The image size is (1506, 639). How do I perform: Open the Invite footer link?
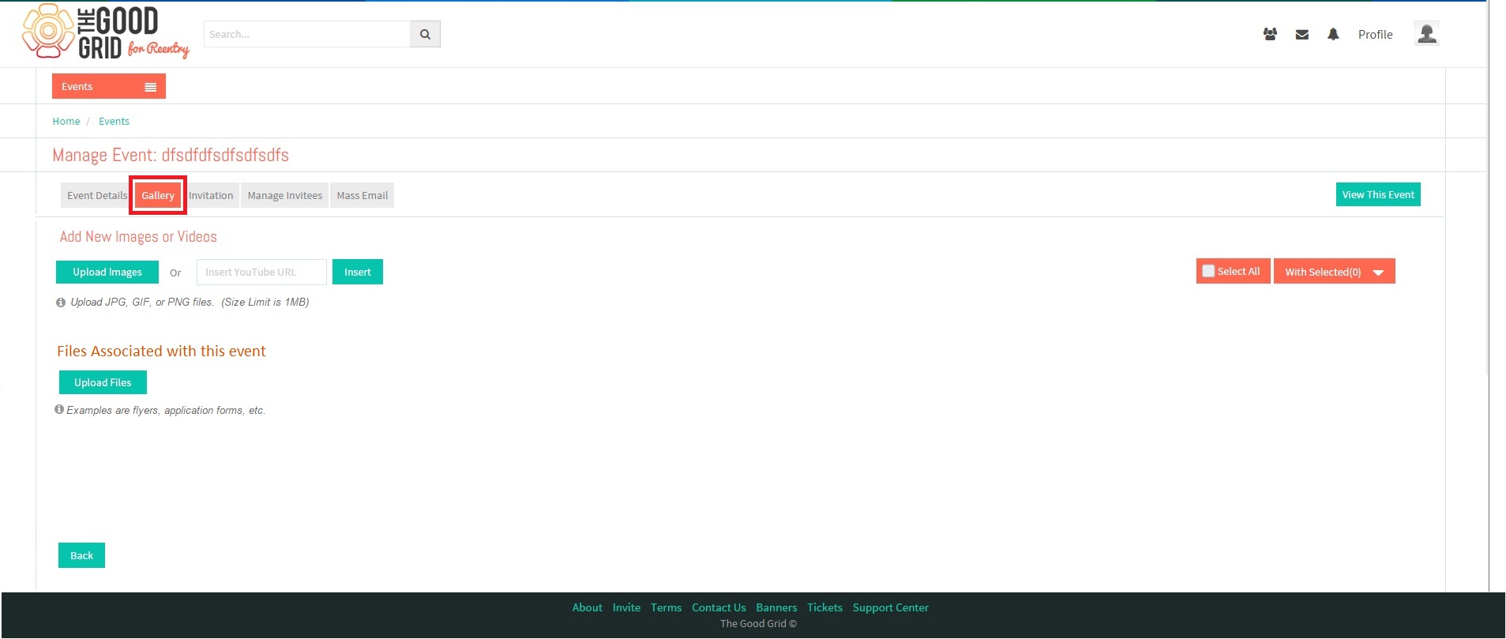[626, 607]
